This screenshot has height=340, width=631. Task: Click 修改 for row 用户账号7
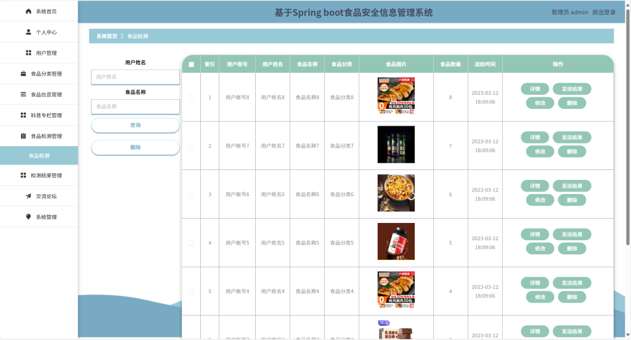tap(540, 152)
